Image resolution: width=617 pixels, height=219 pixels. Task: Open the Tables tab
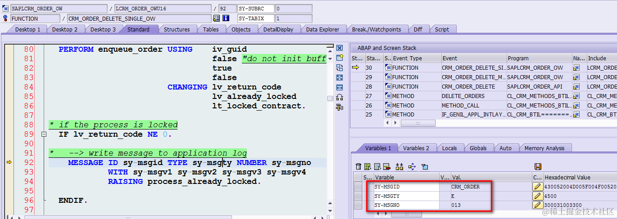(x=211, y=29)
